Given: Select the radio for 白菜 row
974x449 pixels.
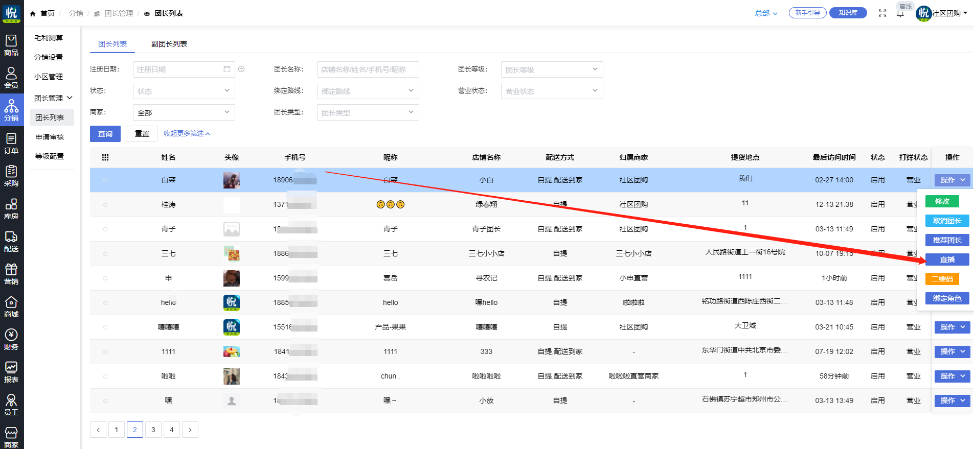Looking at the screenshot, I should [x=105, y=180].
